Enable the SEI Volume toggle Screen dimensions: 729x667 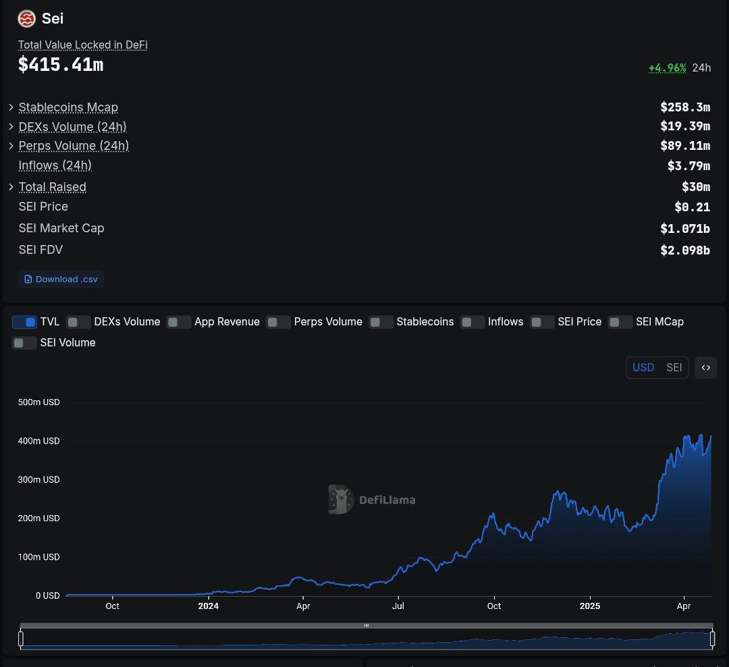coord(24,343)
